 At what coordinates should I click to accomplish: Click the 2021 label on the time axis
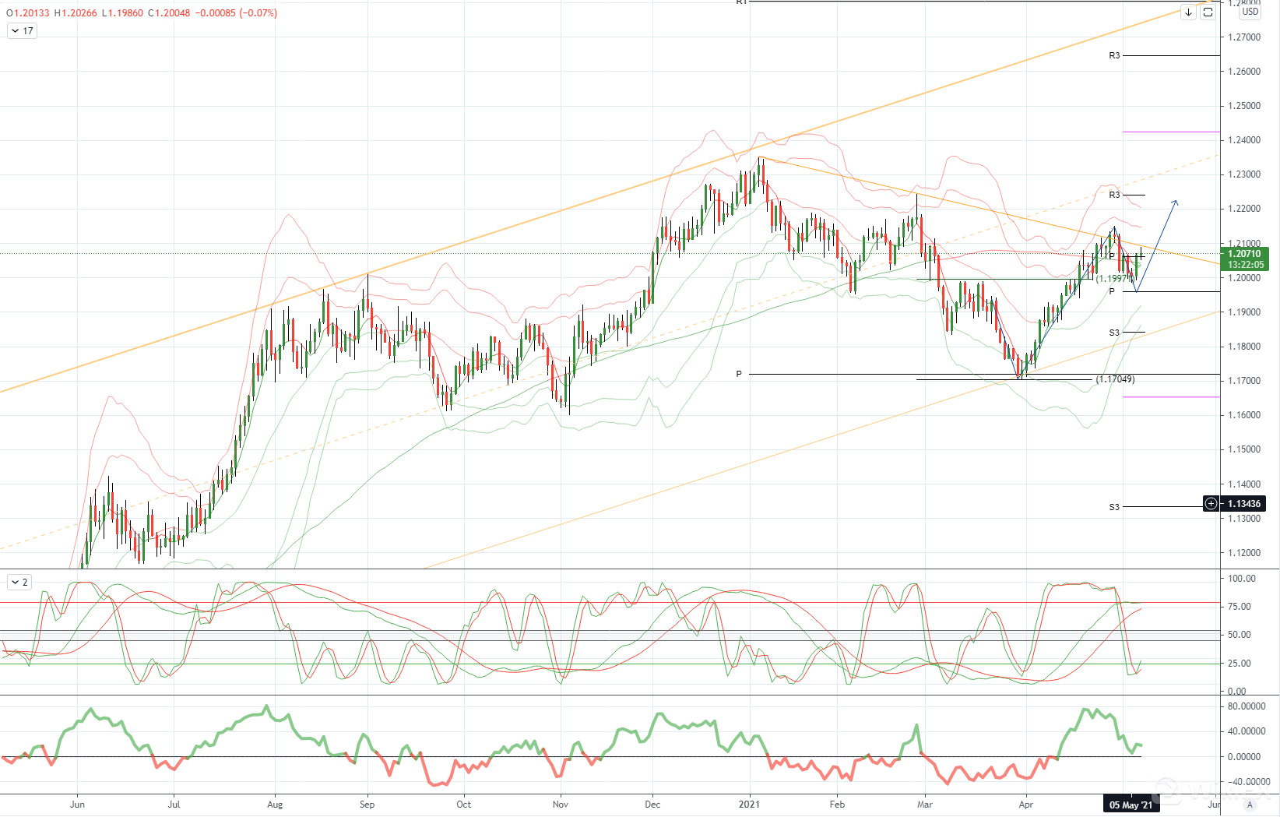tap(749, 805)
